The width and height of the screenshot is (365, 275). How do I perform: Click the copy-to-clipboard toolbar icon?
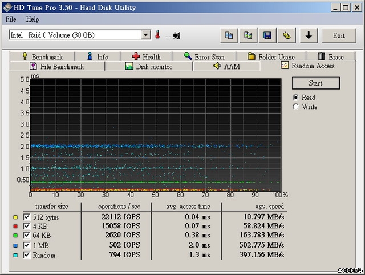click(x=229, y=35)
